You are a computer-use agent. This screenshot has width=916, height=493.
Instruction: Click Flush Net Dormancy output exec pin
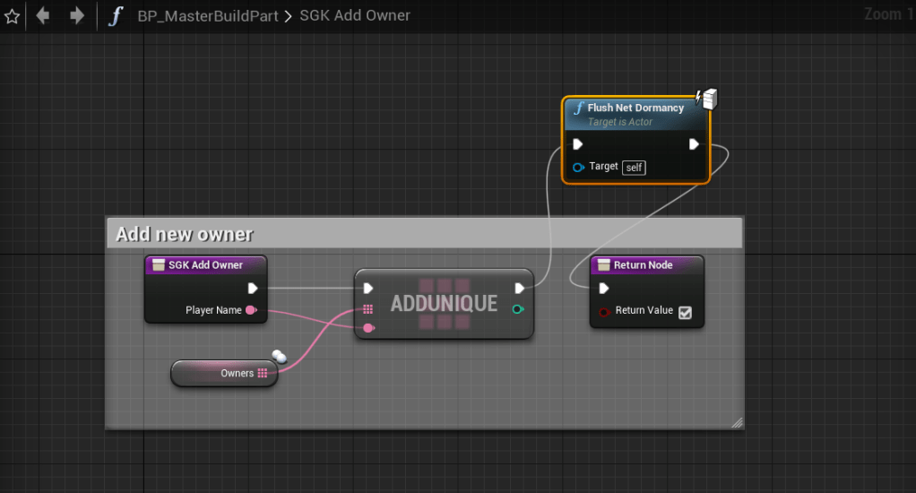694,144
